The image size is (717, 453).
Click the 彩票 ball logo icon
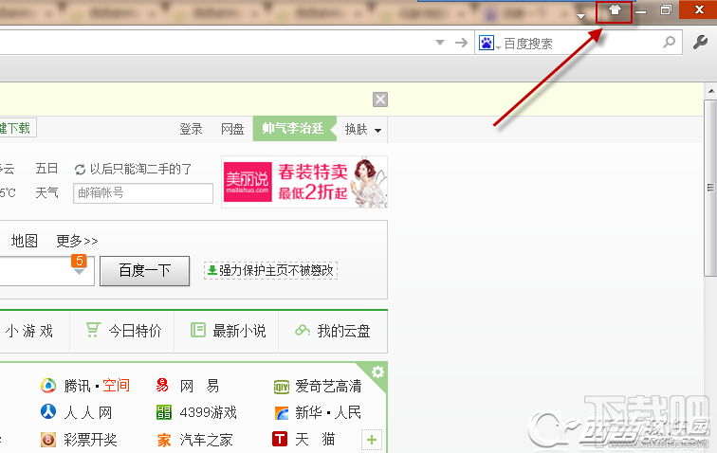tap(48, 440)
